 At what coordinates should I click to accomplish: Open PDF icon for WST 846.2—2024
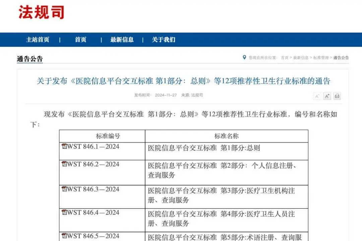(x=64, y=164)
